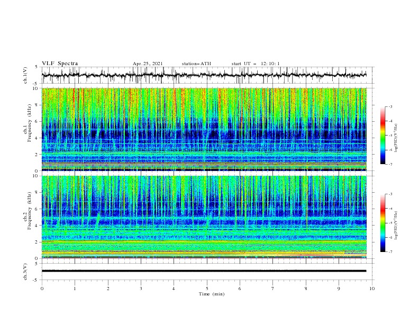
Task: Click the time axis tick label '10'
Action: point(372,289)
